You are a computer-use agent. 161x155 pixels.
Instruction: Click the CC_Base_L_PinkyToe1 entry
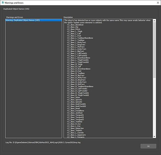tap(76, 42)
